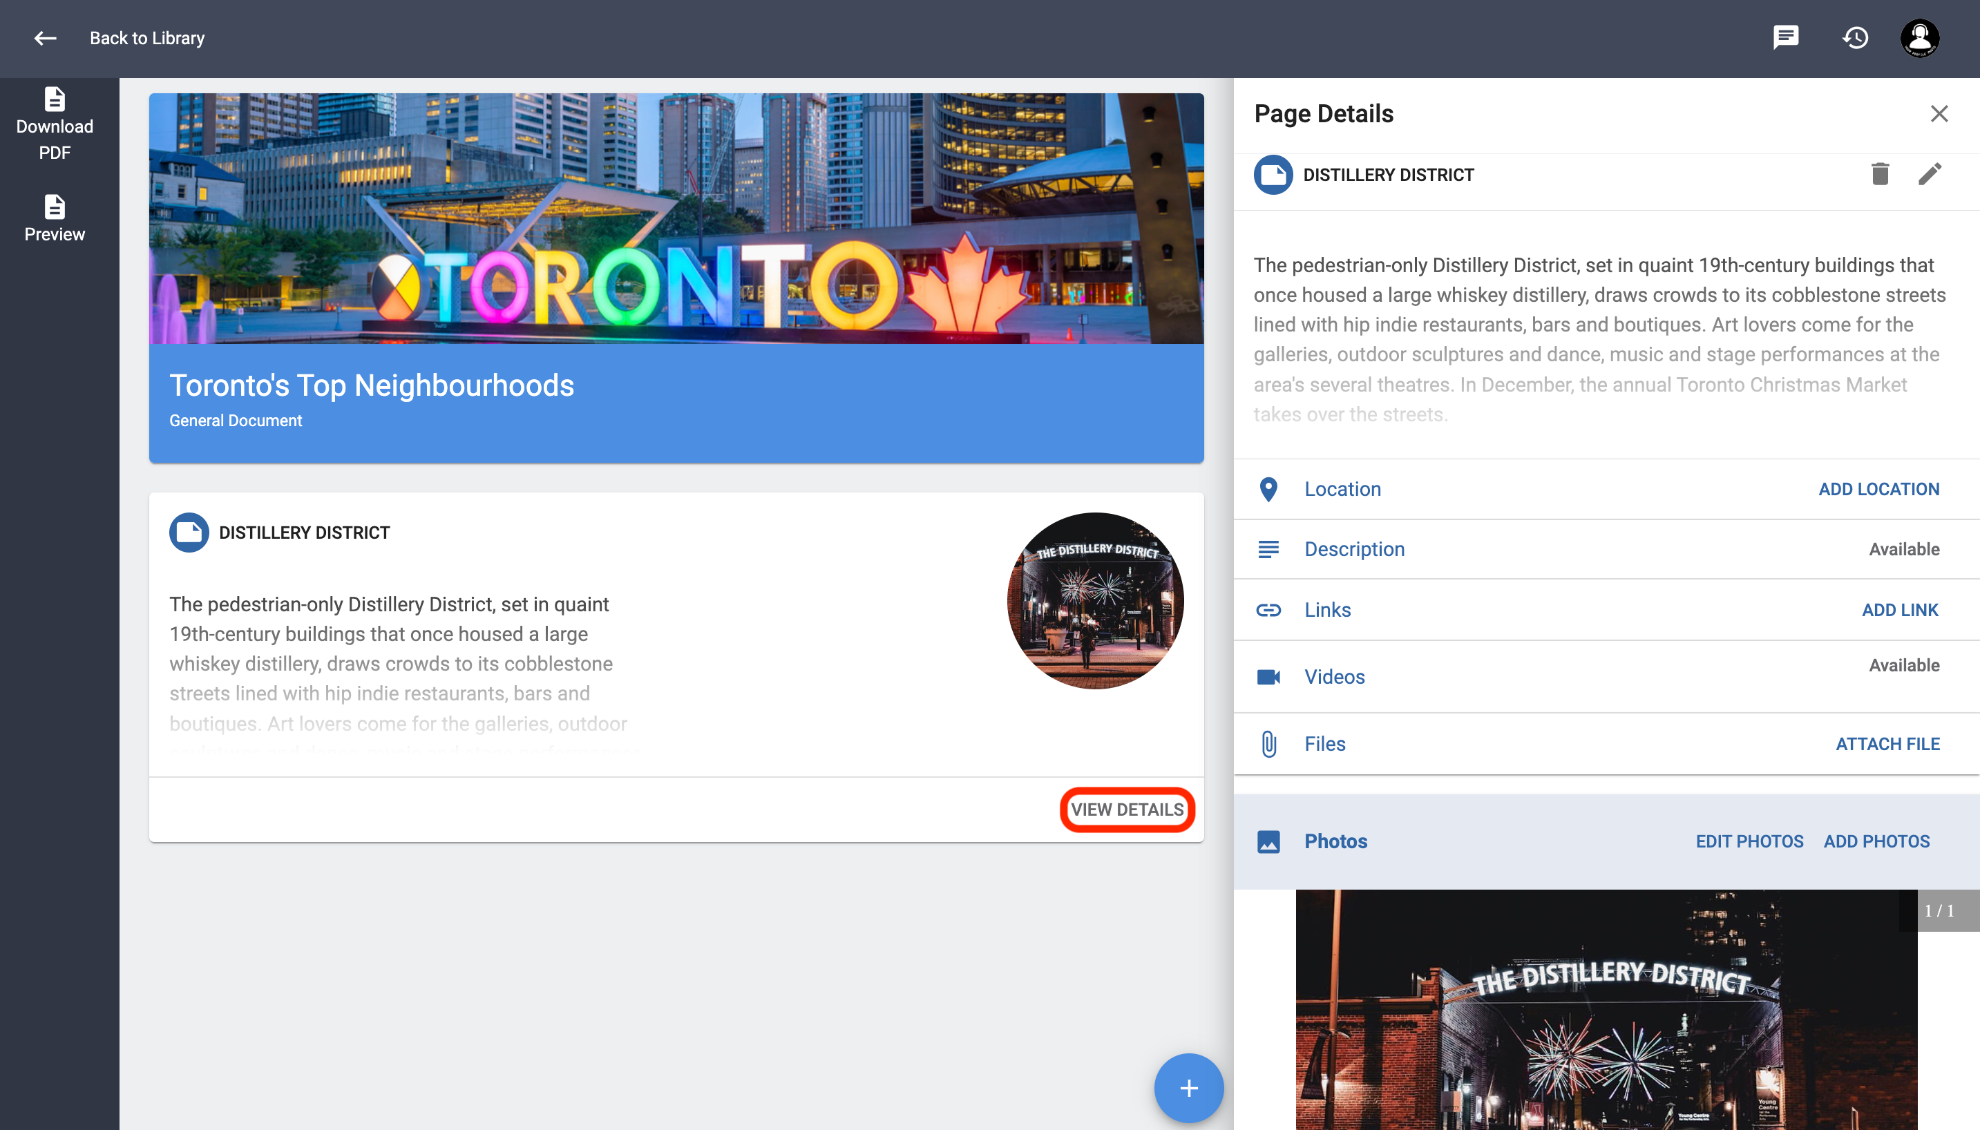Click the Description lines icon
This screenshot has height=1130, width=1980.
(1268, 550)
